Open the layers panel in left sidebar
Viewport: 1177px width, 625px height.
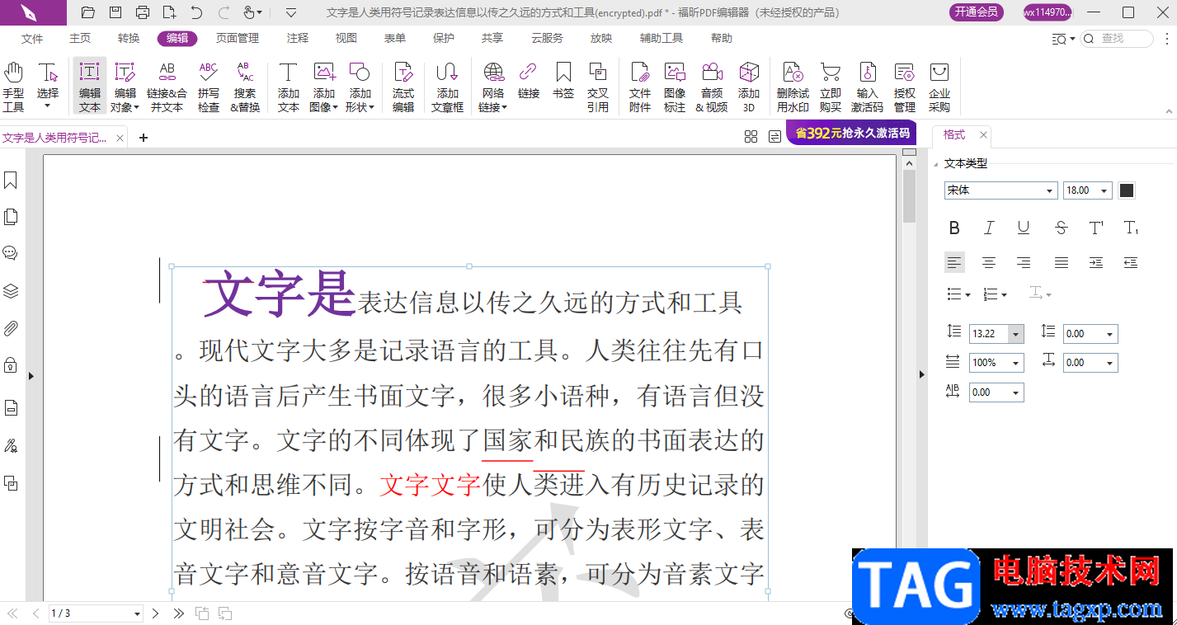click(11, 291)
